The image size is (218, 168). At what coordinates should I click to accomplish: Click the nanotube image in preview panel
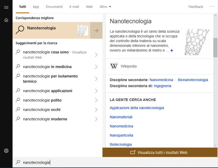point(197,42)
